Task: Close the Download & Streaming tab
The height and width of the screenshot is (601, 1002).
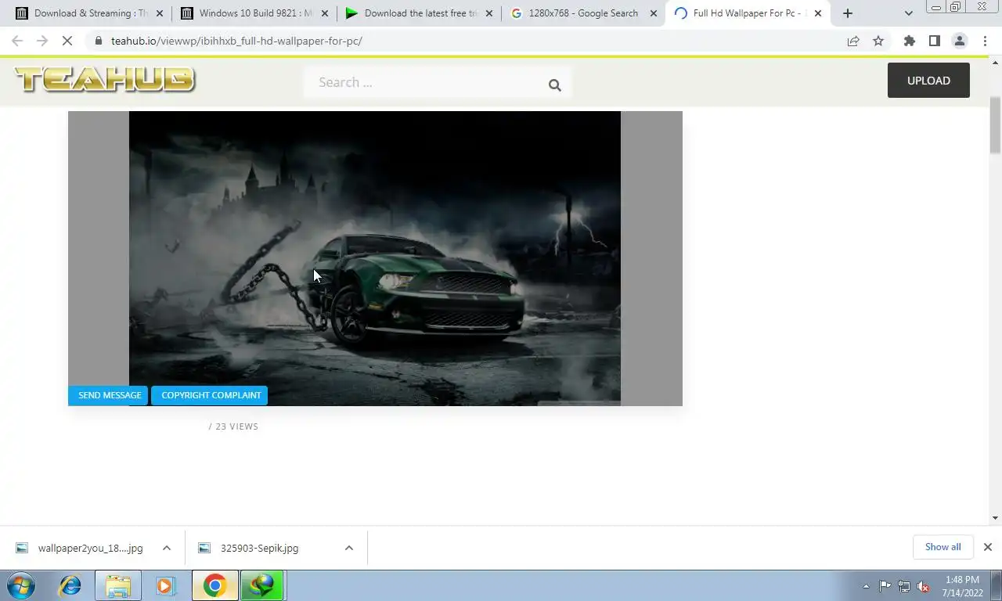Action: (160, 13)
